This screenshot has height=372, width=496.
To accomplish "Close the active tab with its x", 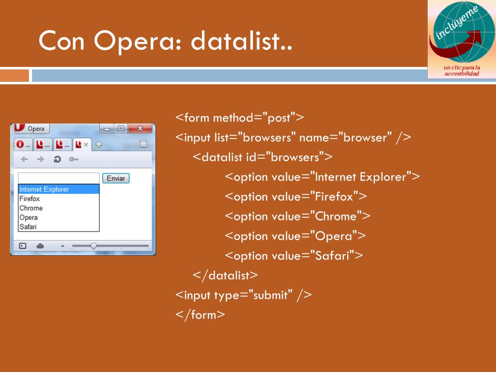I will coord(86,144).
